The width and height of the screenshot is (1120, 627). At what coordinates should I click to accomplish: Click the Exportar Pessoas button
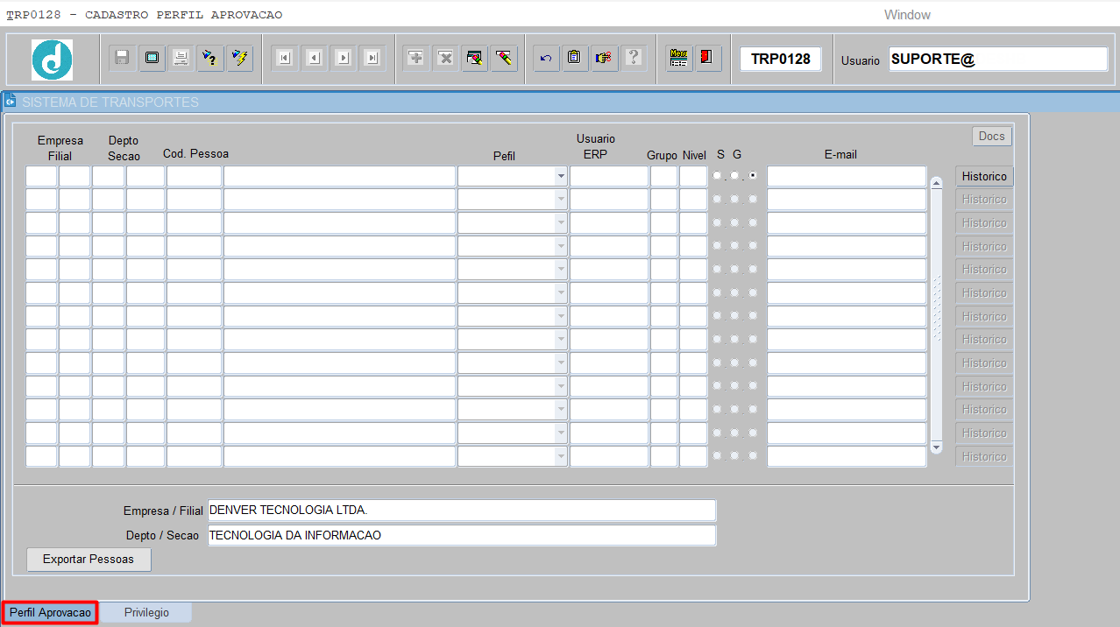[x=89, y=560]
